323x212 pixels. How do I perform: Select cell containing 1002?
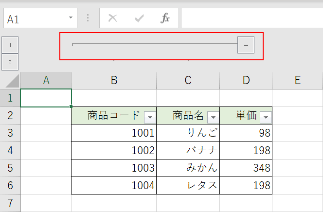tap(114, 150)
